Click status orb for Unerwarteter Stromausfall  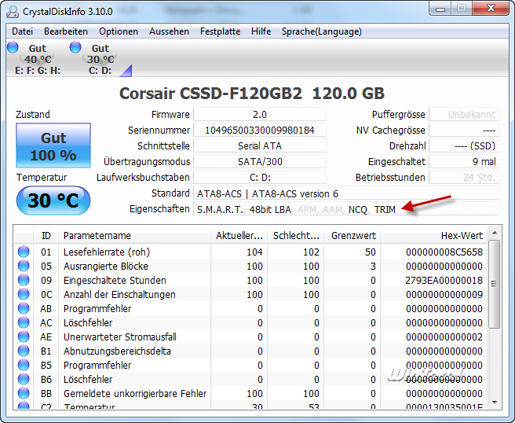[24, 337]
